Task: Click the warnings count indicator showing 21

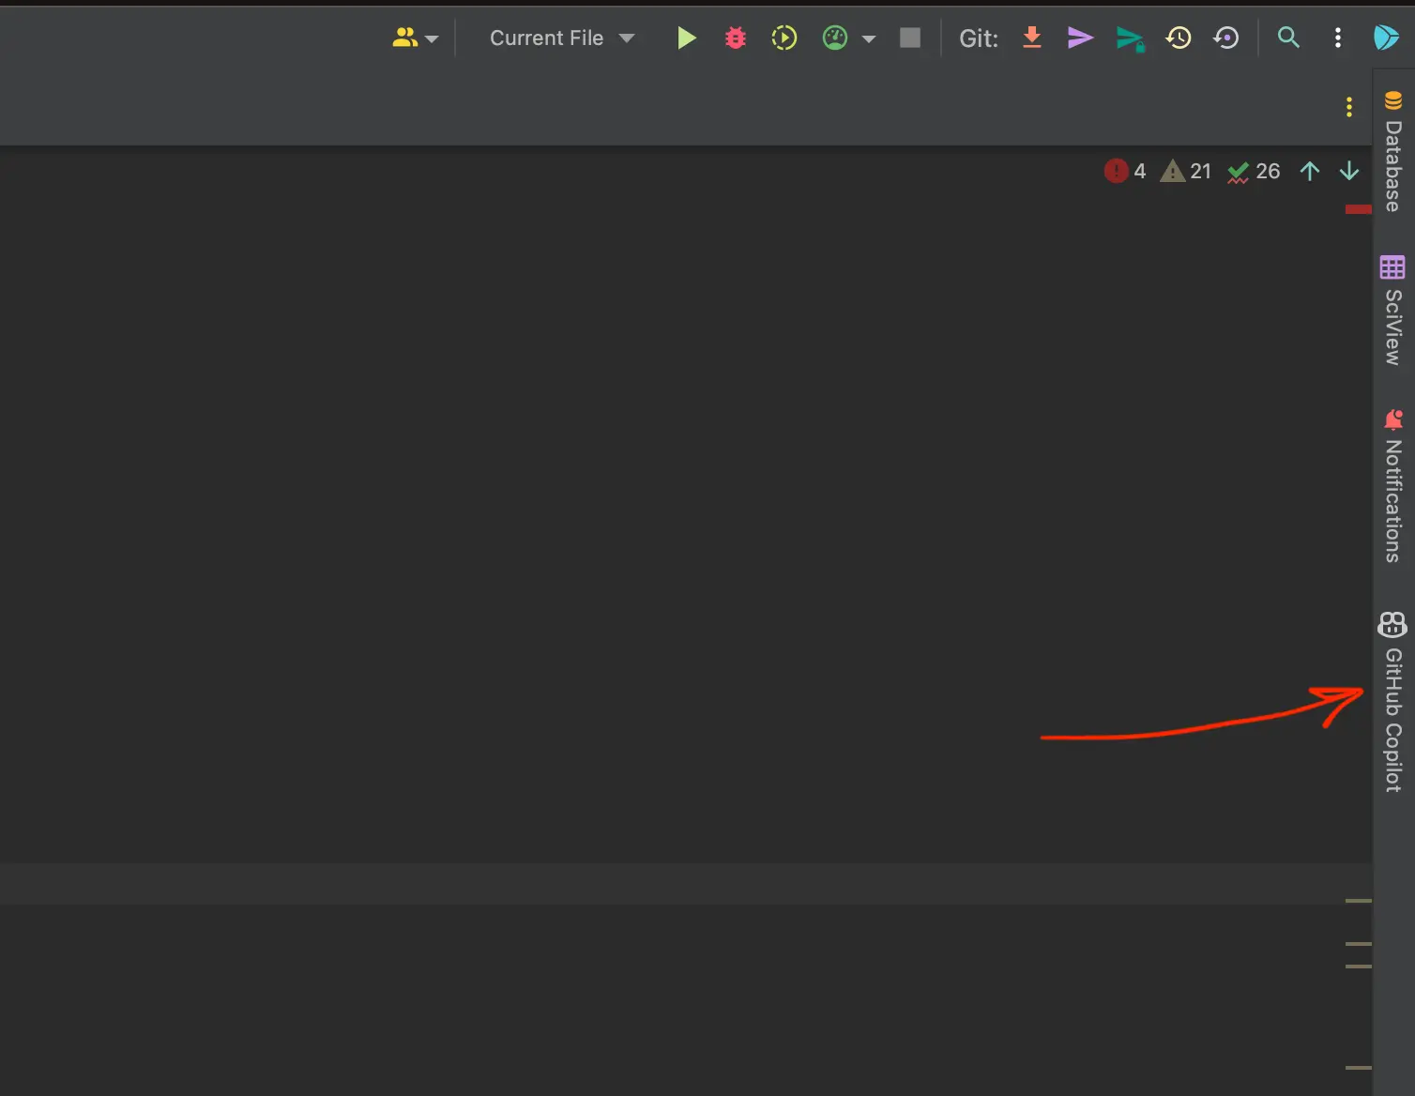Action: 1186,171
